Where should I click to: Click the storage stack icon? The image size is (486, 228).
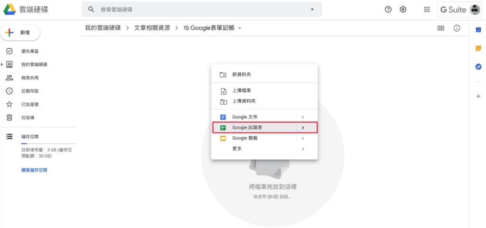[9, 136]
